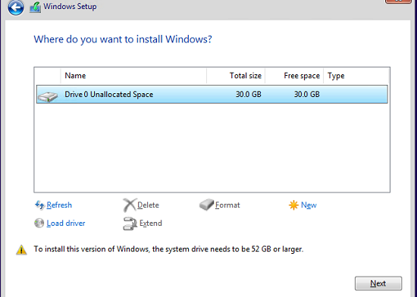Click the Drive 0 hard disk icon
Viewport: 417px width, 297px height.
click(x=48, y=96)
